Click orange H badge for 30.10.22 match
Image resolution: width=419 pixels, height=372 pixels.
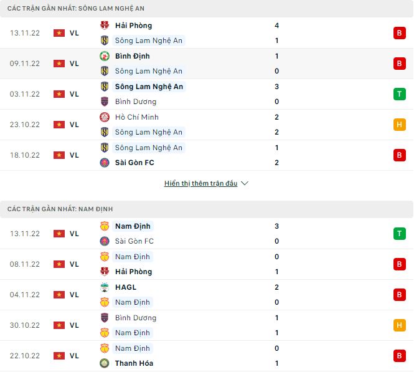tap(399, 325)
